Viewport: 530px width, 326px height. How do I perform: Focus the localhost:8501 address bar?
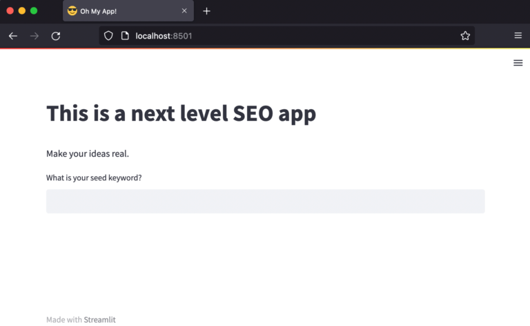pyautogui.click(x=286, y=36)
